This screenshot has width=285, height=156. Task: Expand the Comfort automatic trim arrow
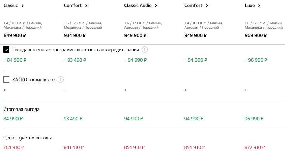coord(207,6)
